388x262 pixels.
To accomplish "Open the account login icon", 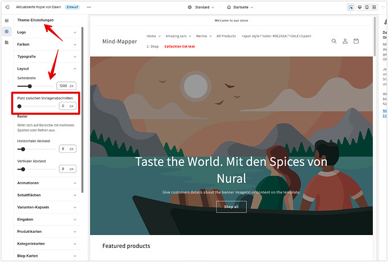I will click(345, 41).
